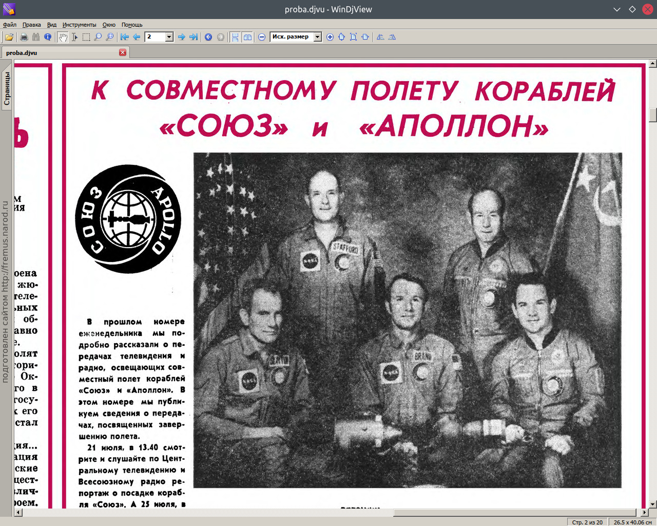Screen dimensions: 657x526
Task: Open the page number dropdown
Action: (x=169, y=37)
